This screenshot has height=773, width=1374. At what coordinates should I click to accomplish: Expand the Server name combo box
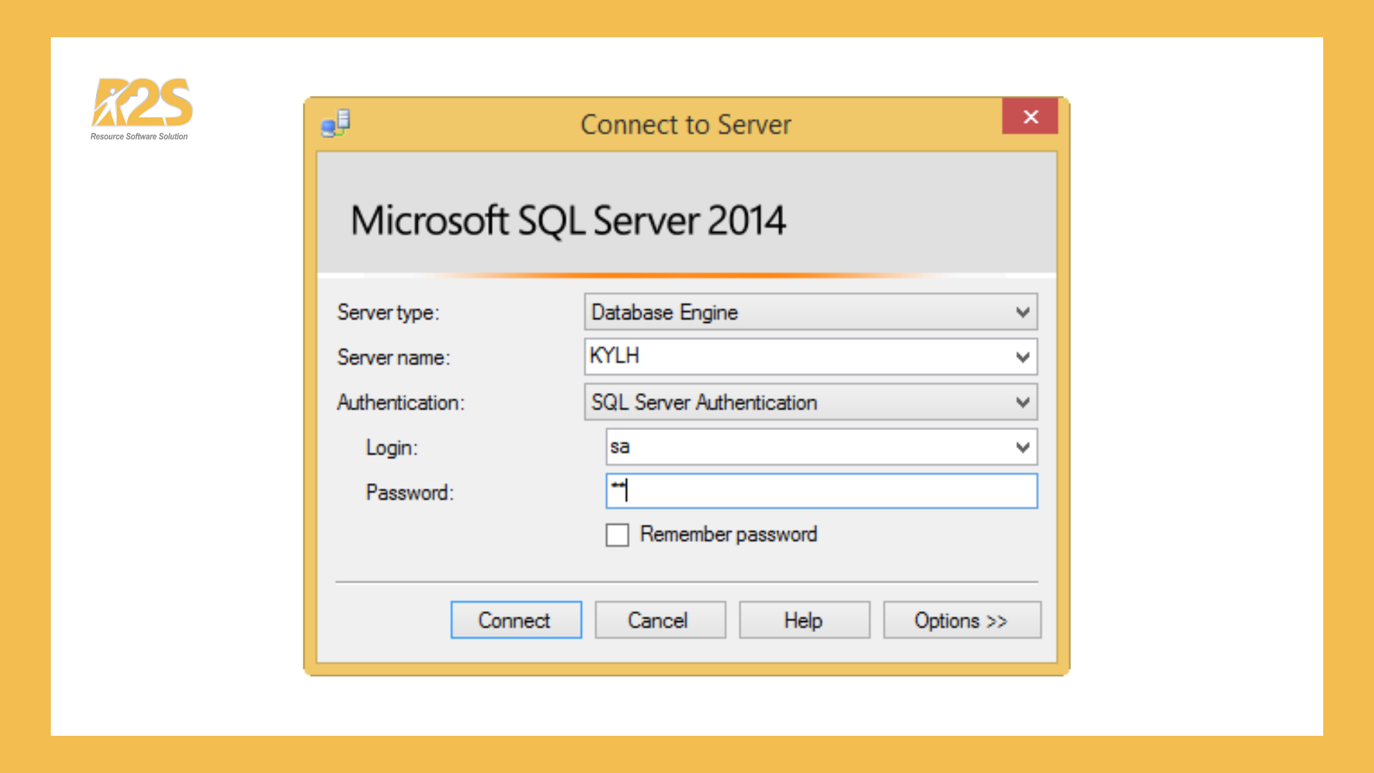click(1022, 357)
